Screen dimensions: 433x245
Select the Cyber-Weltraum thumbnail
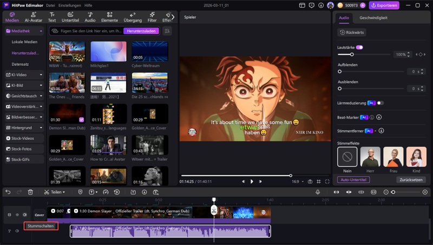point(150,51)
